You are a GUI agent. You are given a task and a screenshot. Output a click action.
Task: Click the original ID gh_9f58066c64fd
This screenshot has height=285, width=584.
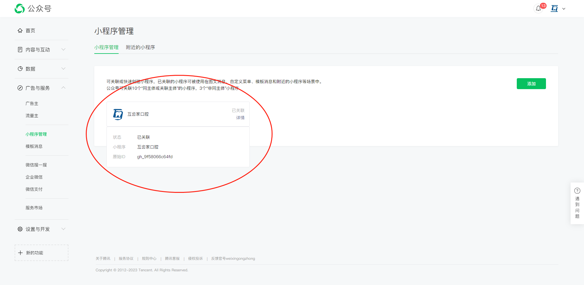pos(155,157)
